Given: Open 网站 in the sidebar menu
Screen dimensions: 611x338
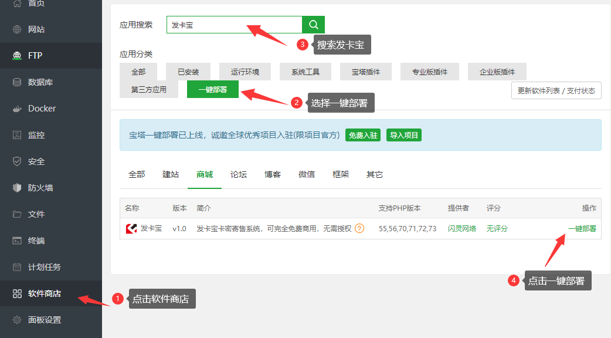Looking at the screenshot, I should tap(50, 29).
